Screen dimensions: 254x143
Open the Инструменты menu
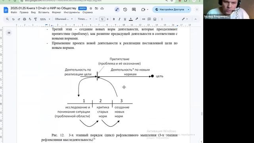[x=72, y=12]
